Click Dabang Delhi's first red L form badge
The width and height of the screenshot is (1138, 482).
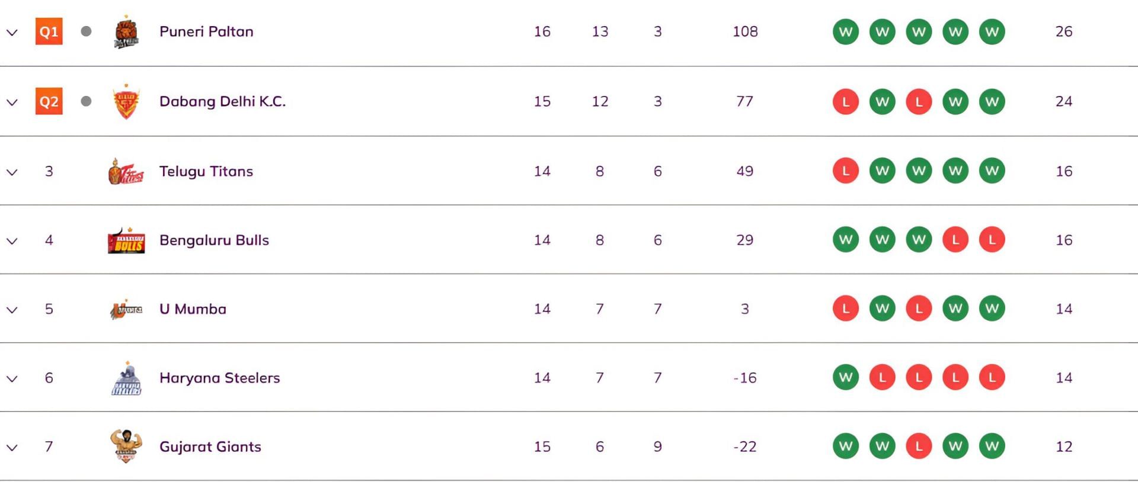pos(845,101)
